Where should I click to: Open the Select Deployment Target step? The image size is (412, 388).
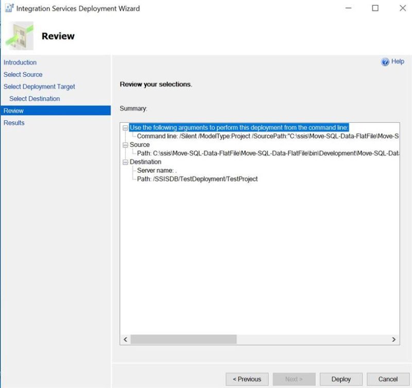(39, 86)
